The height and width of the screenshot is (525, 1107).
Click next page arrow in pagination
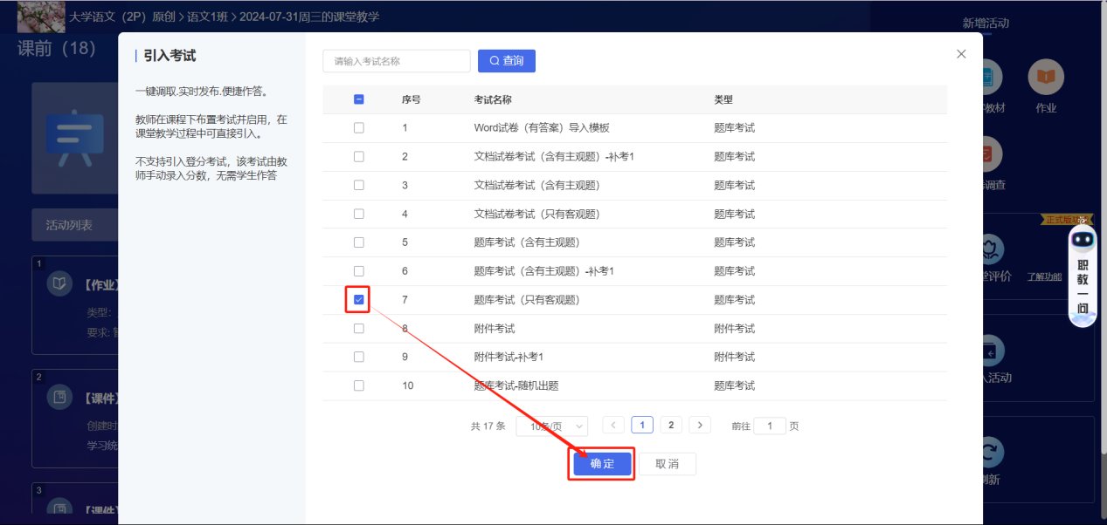pos(699,426)
